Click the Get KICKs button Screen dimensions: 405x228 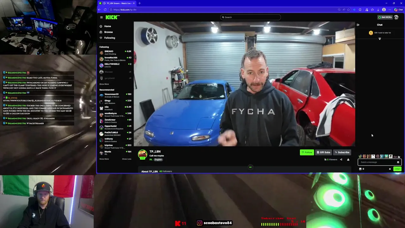pyautogui.click(x=385, y=17)
